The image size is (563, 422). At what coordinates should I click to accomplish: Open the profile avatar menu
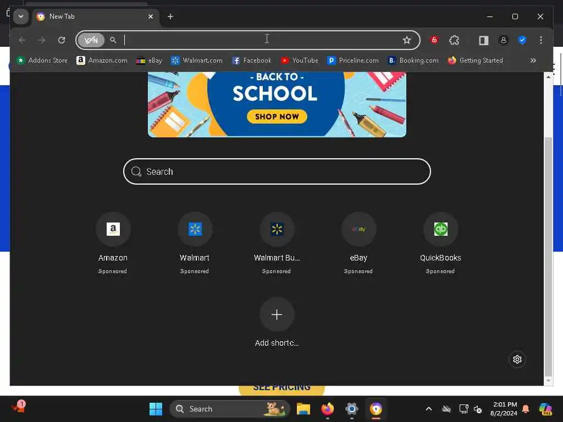(x=504, y=40)
